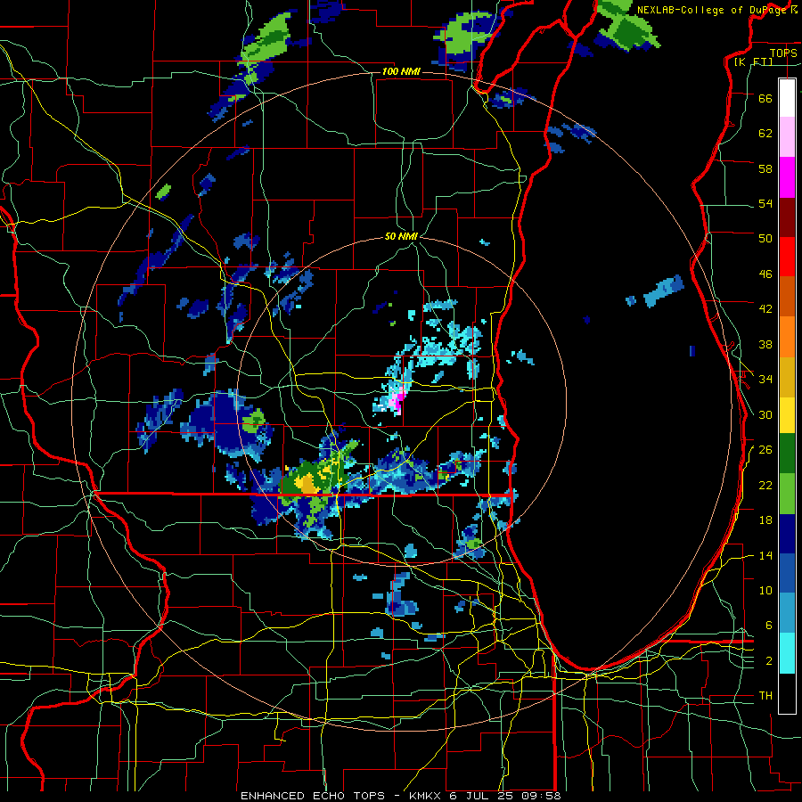The width and height of the screenshot is (802, 802).
Task: Click the gold-yellow echo core near the state line
Action: [308, 483]
